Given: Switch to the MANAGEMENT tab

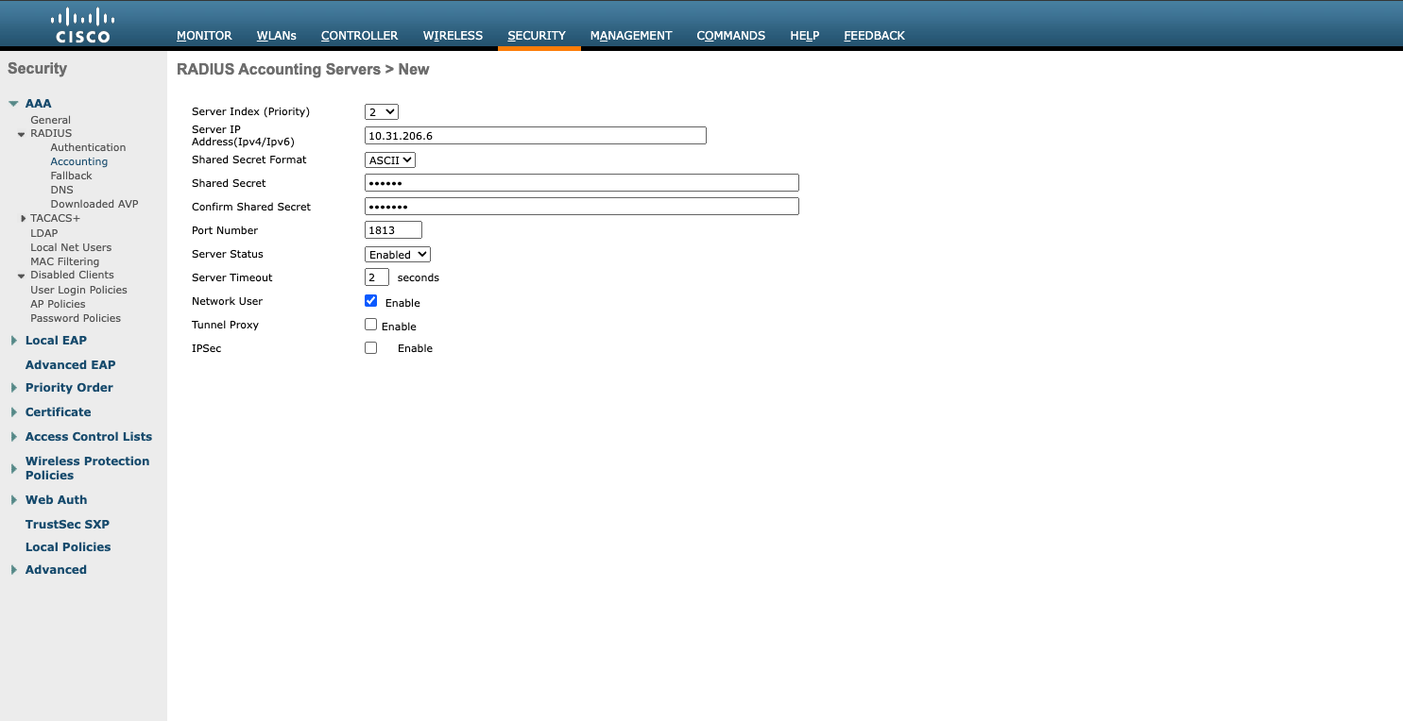Looking at the screenshot, I should point(631,36).
